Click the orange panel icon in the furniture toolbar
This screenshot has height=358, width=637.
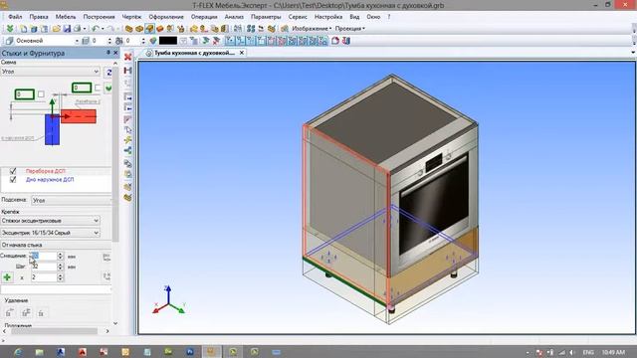pyautogui.click(x=159, y=29)
